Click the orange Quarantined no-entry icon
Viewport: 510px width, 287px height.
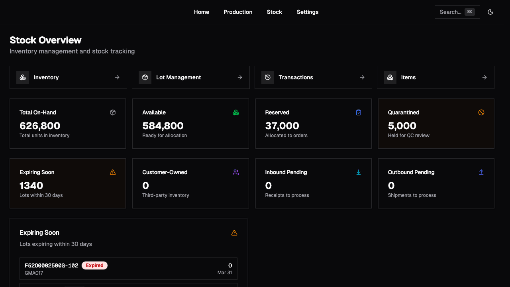(x=481, y=112)
